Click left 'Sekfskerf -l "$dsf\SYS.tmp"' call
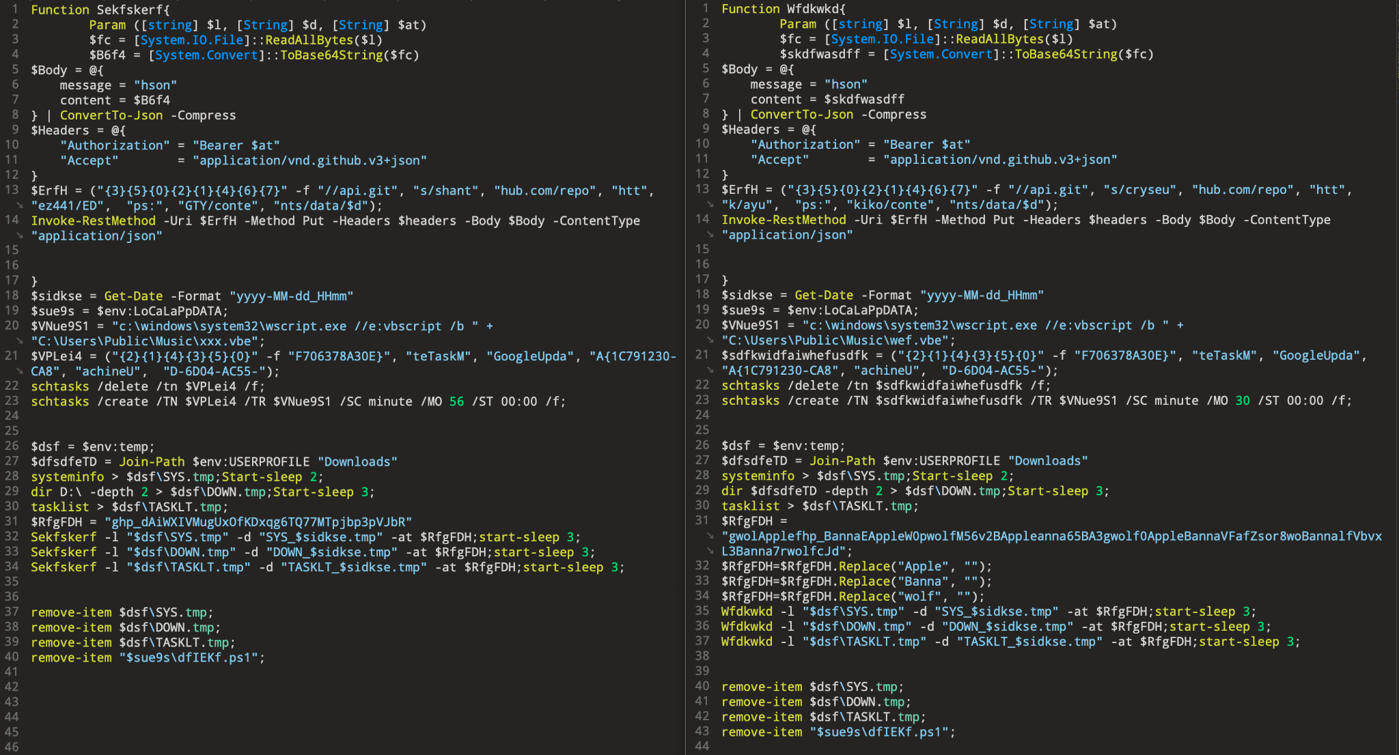Viewport: 1399px width, 755px height. [130, 537]
